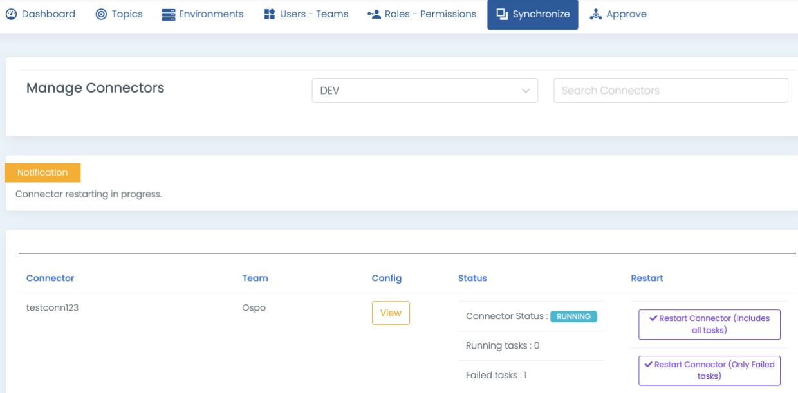
Task: Click the Environments server stack icon
Action: [169, 14]
